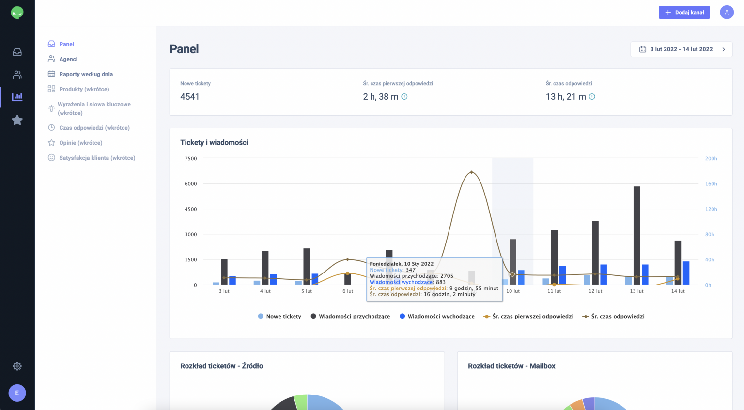The height and width of the screenshot is (410, 744).
Task: Open Raporty według dnia menu item
Action: click(86, 74)
